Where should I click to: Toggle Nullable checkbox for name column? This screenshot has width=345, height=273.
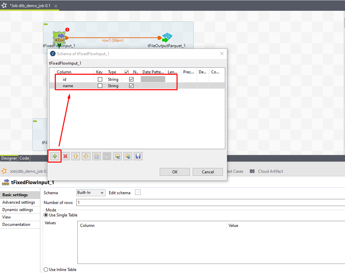pyautogui.click(x=131, y=86)
